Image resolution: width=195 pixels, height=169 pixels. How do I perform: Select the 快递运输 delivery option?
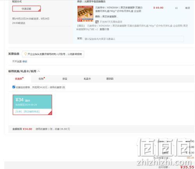[27, 9]
